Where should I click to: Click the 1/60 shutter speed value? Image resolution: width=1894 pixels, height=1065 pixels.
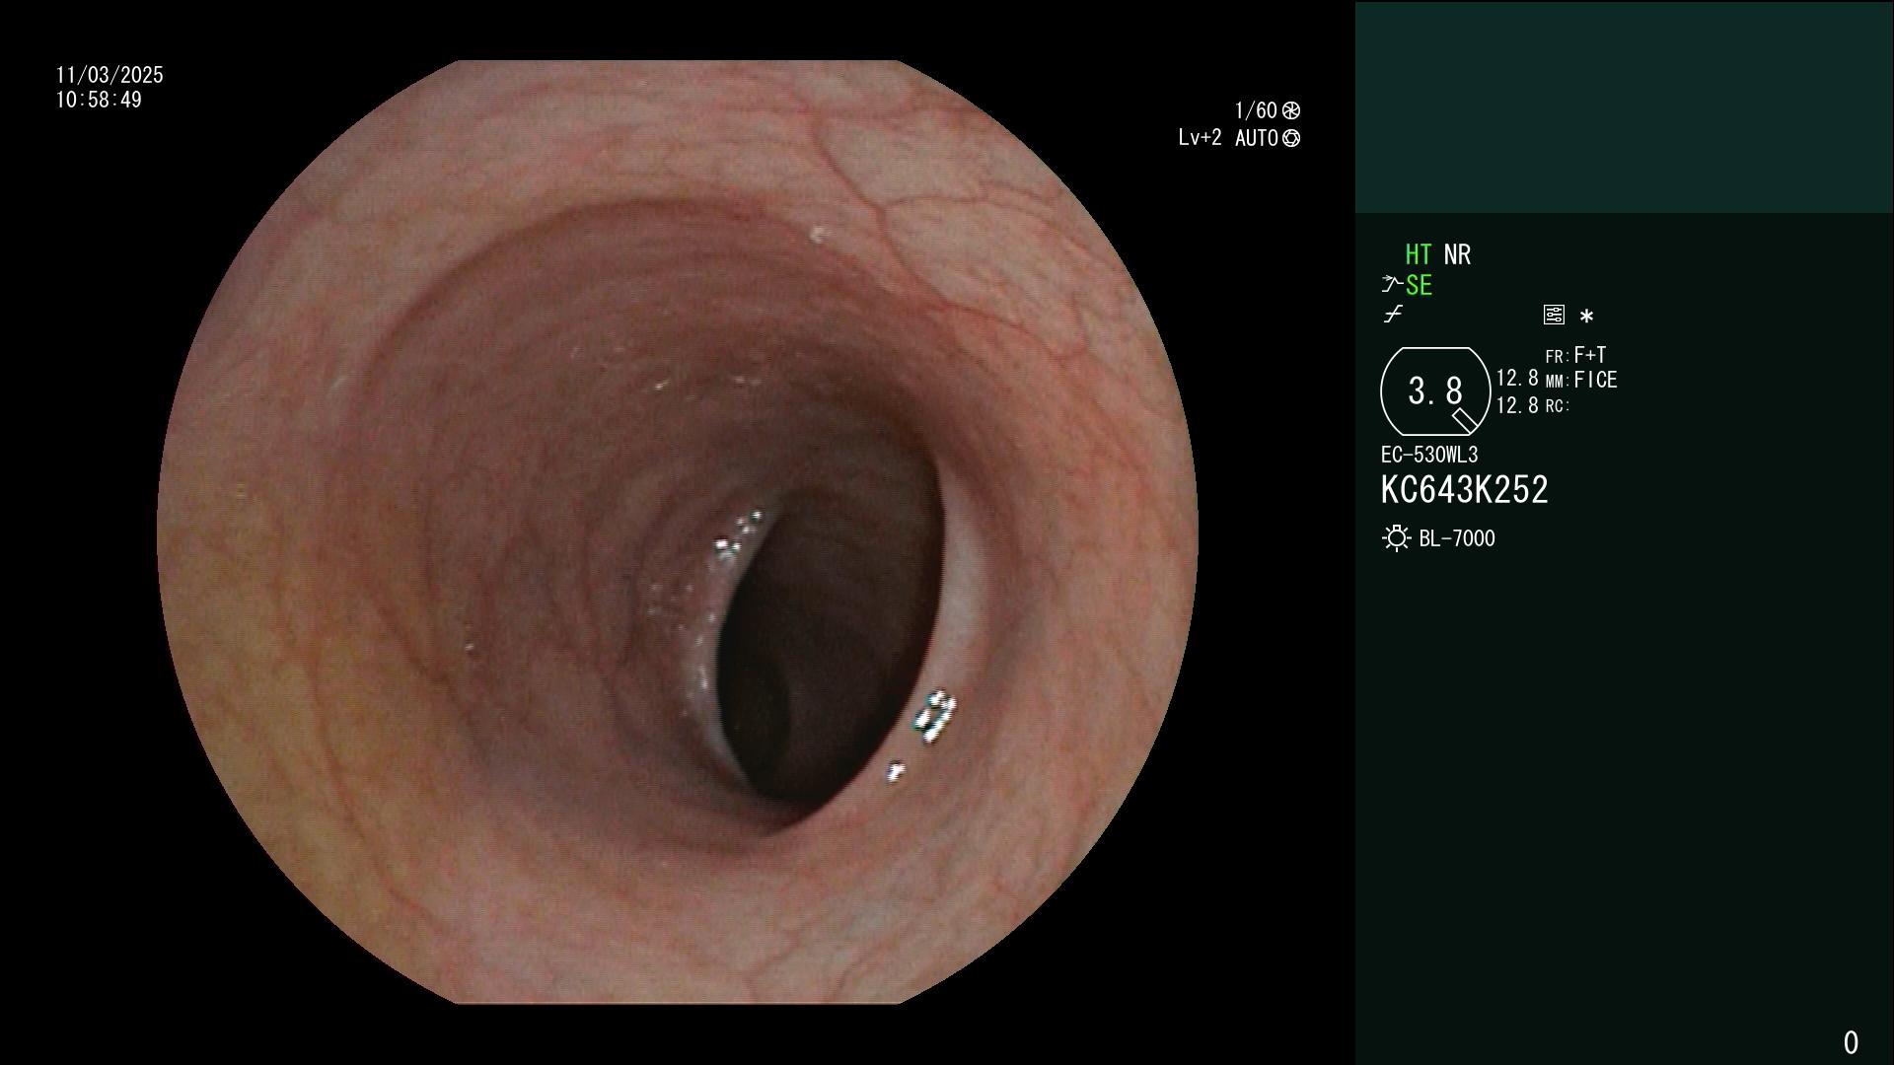pyautogui.click(x=1256, y=110)
